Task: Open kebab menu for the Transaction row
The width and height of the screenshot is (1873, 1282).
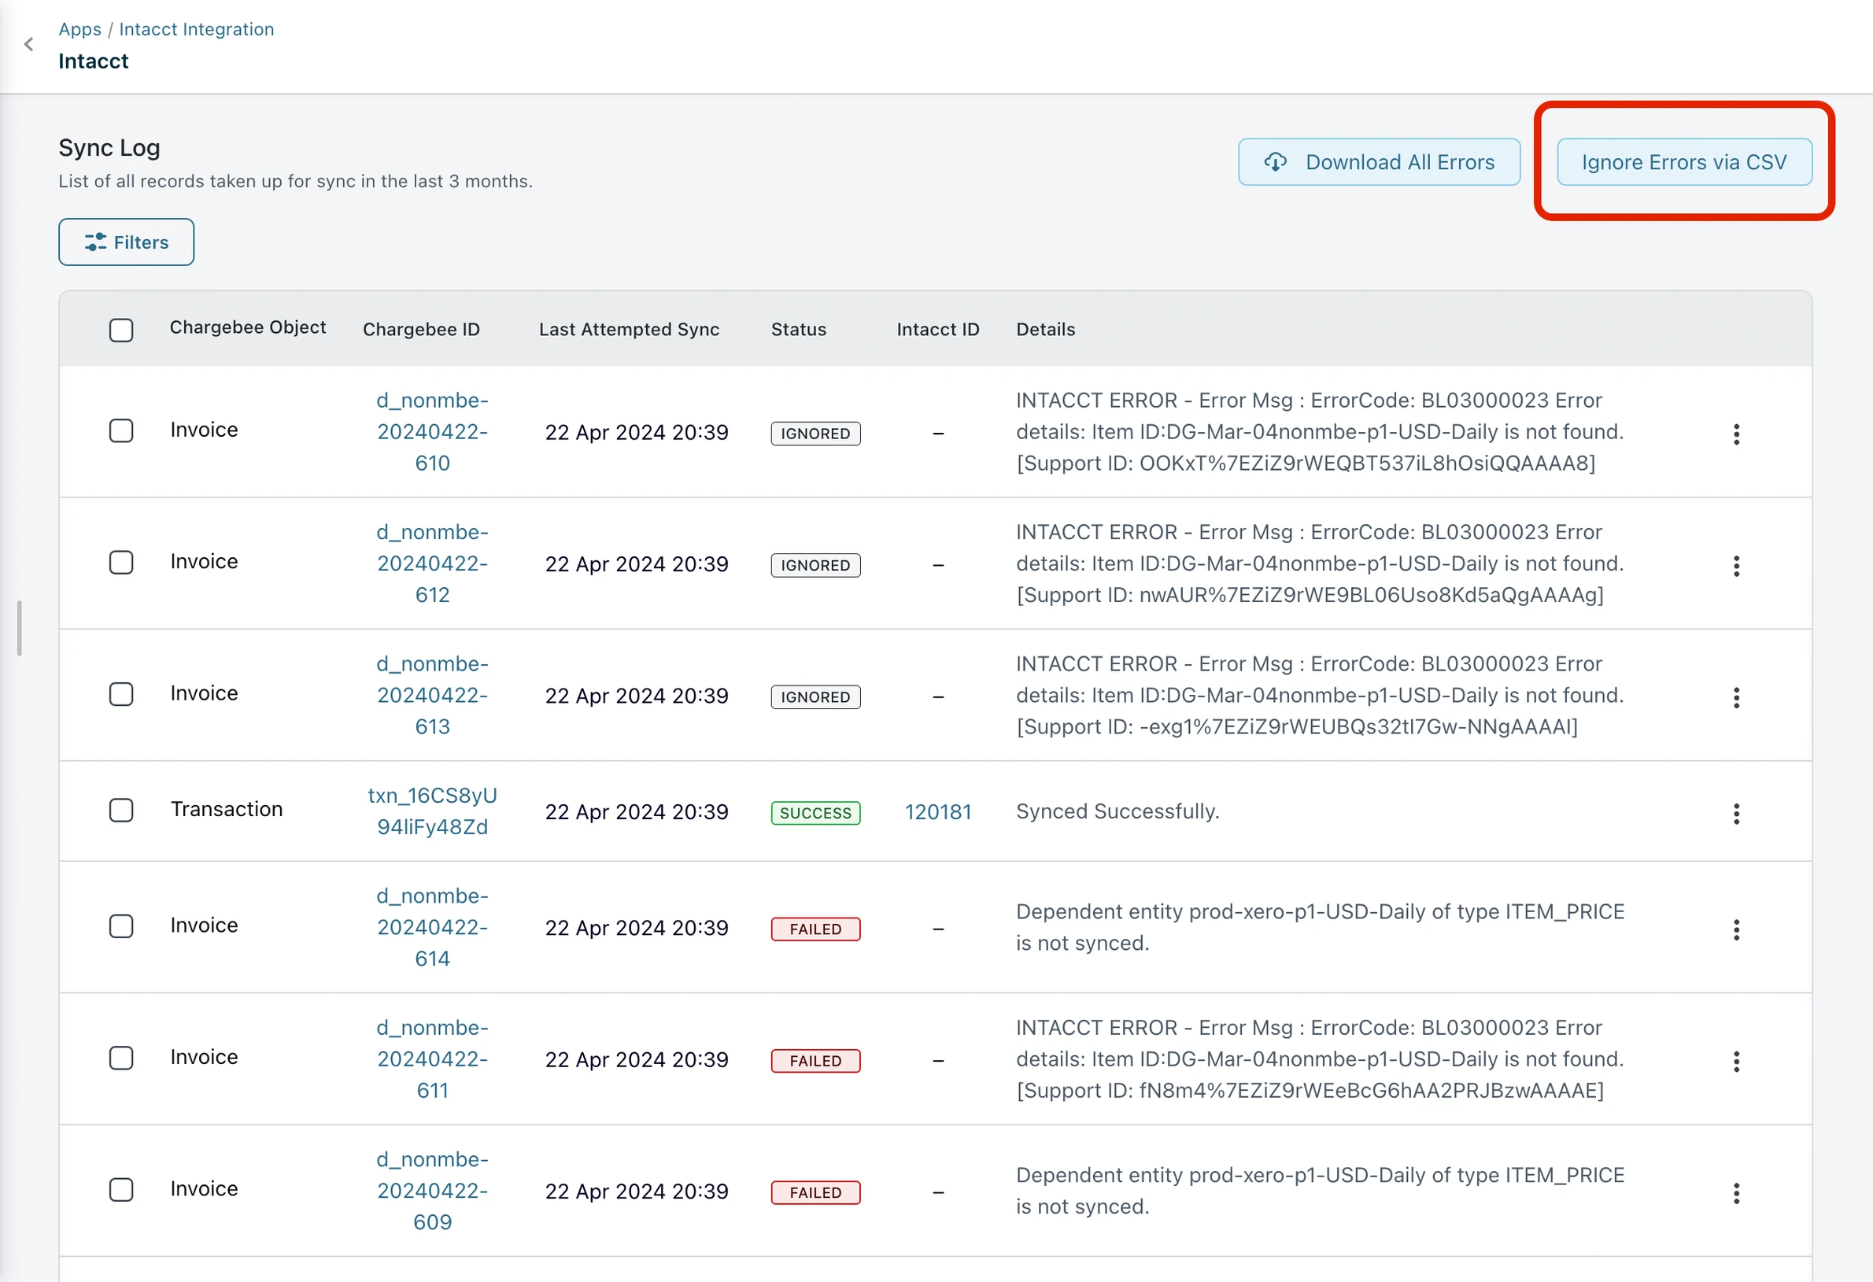Action: [1736, 813]
